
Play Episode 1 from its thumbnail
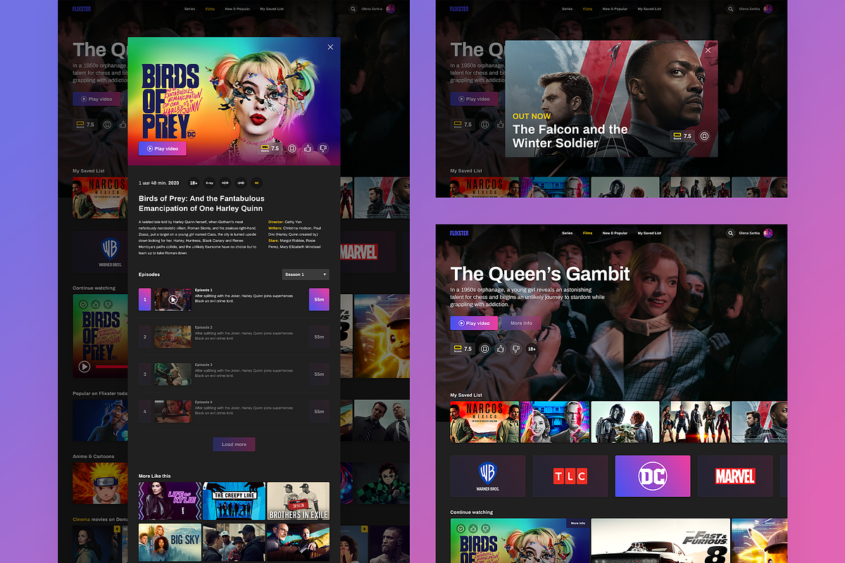pos(173,299)
